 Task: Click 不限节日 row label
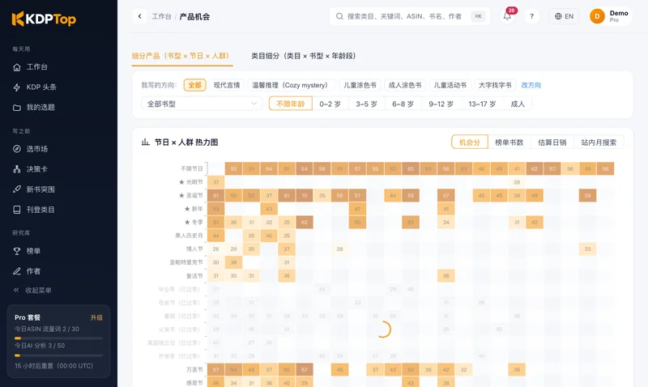[x=192, y=168]
